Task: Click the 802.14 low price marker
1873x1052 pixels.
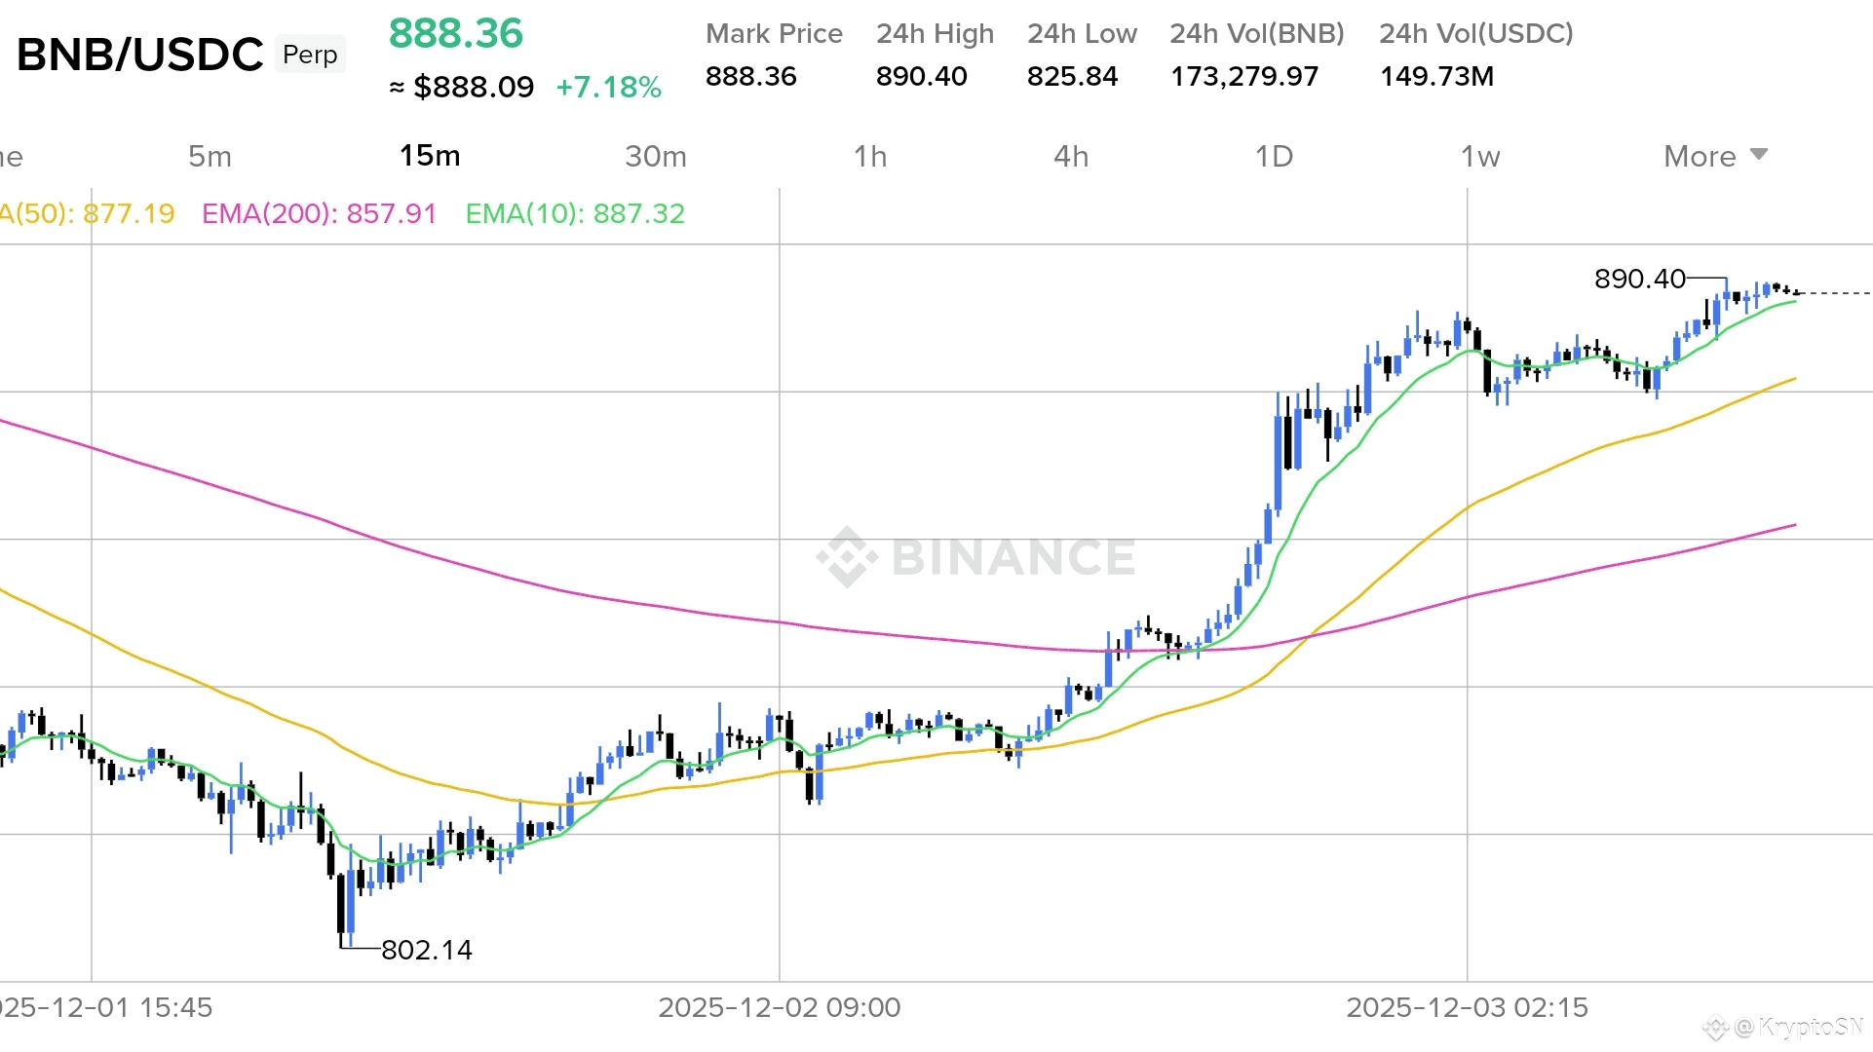Action: [426, 950]
